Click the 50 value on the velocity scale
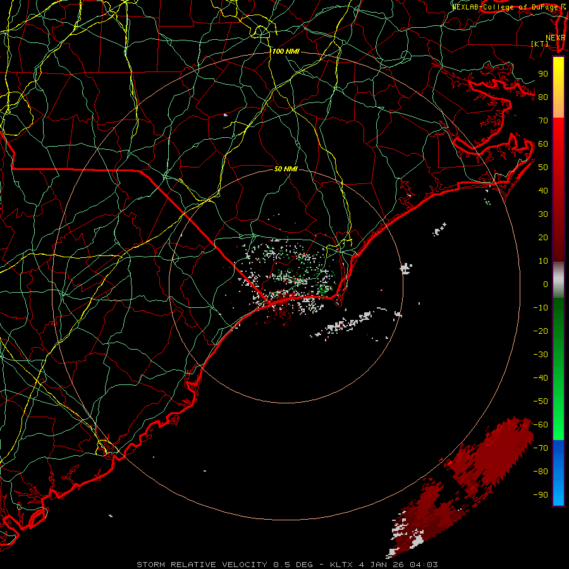This screenshot has width=569, height=569. click(543, 168)
